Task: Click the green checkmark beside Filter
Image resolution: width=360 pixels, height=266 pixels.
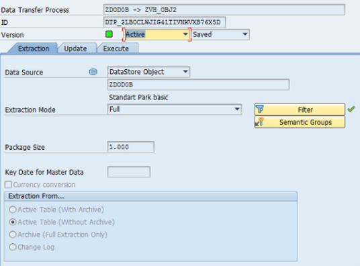Action: [x=351, y=109]
